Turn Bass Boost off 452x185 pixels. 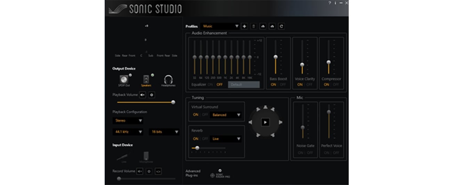pos(283,85)
